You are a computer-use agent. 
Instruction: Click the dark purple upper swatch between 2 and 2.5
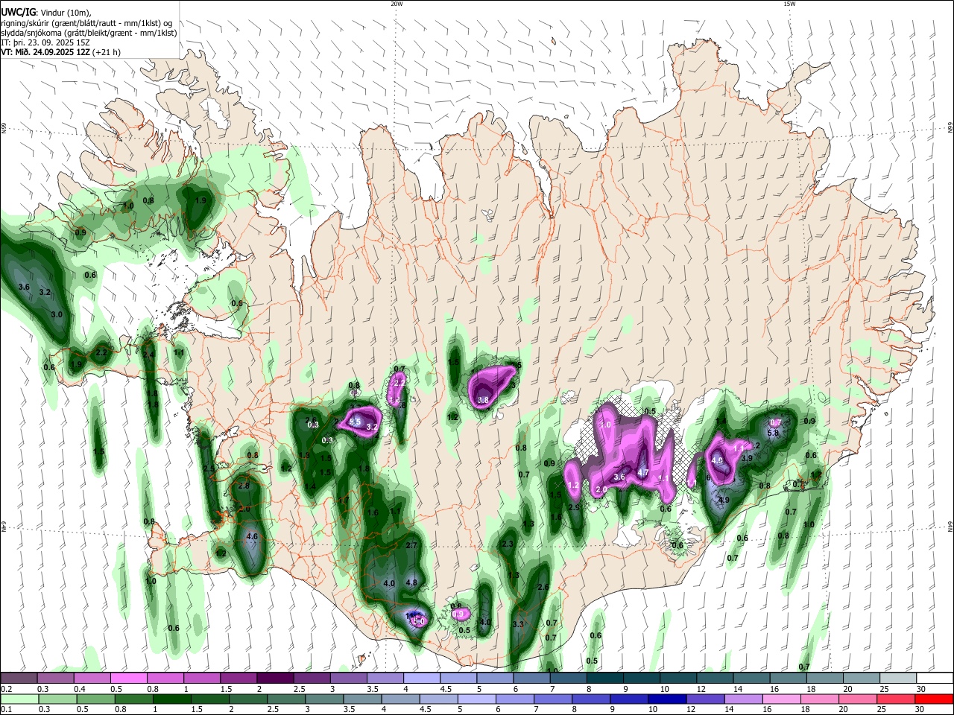click(x=274, y=678)
